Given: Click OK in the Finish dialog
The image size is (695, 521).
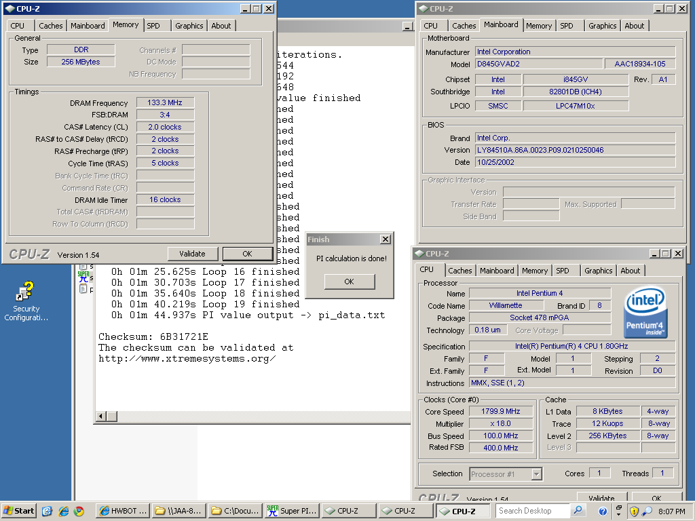Looking at the screenshot, I should point(350,282).
